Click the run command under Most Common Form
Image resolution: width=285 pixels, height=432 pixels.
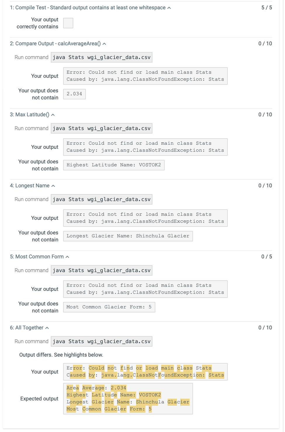pos(102,270)
